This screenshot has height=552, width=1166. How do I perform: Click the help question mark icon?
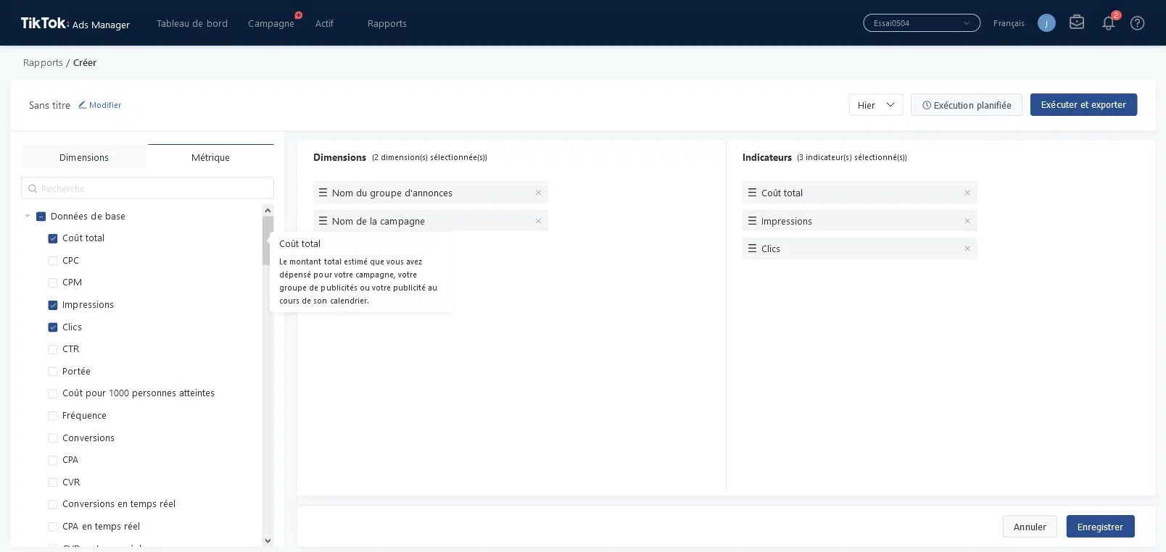1137,23
